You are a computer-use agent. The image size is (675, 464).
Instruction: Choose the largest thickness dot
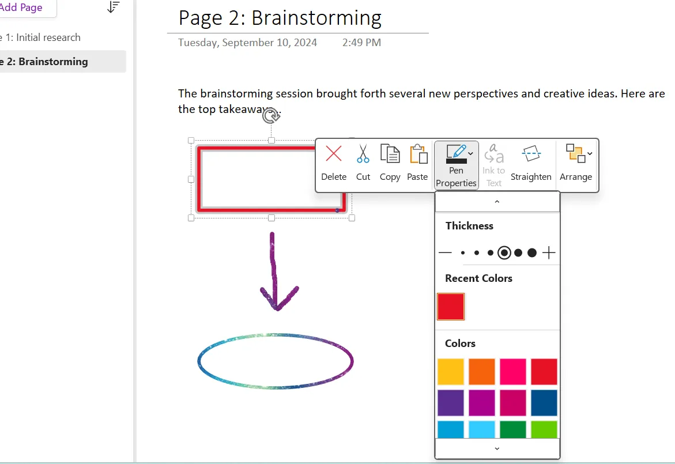click(x=532, y=252)
